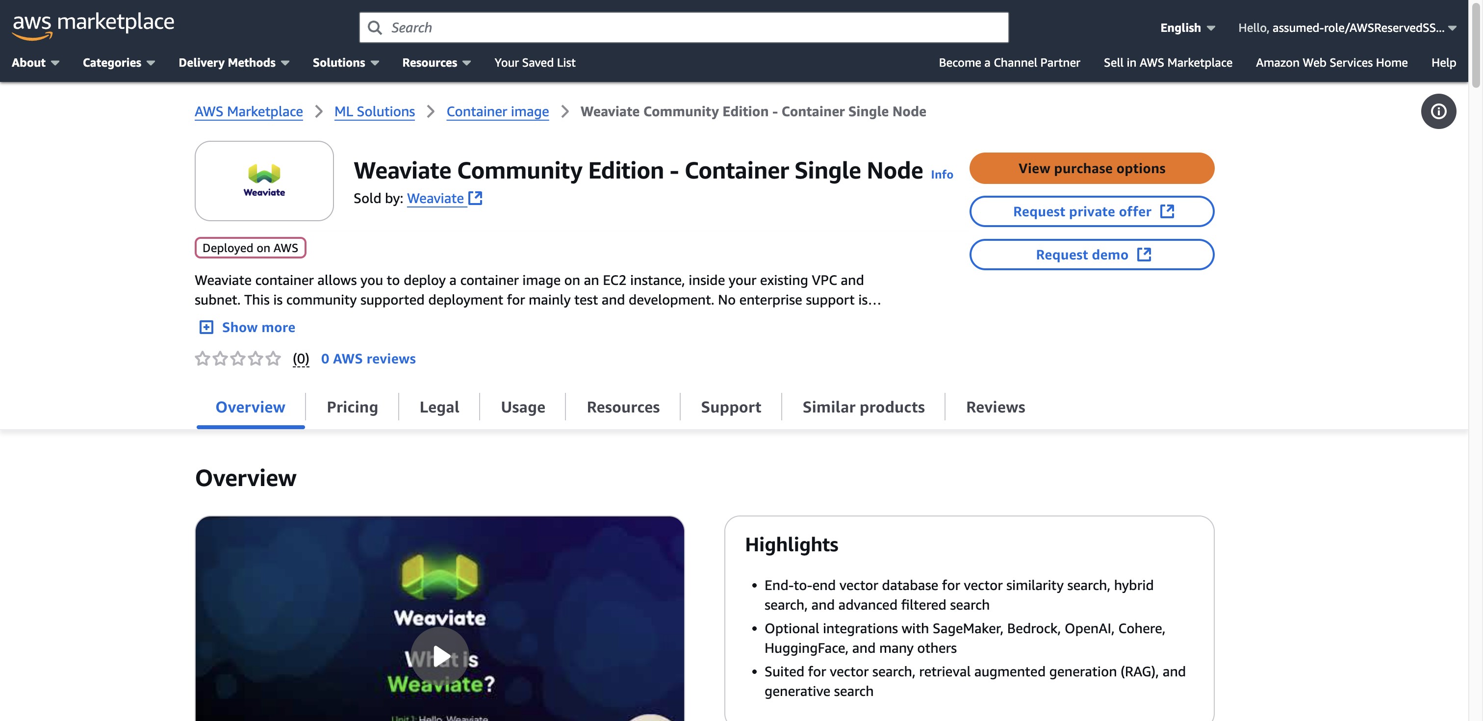The image size is (1483, 721).
Task: Open 0 AWS reviews link
Action: click(x=368, y=359)
